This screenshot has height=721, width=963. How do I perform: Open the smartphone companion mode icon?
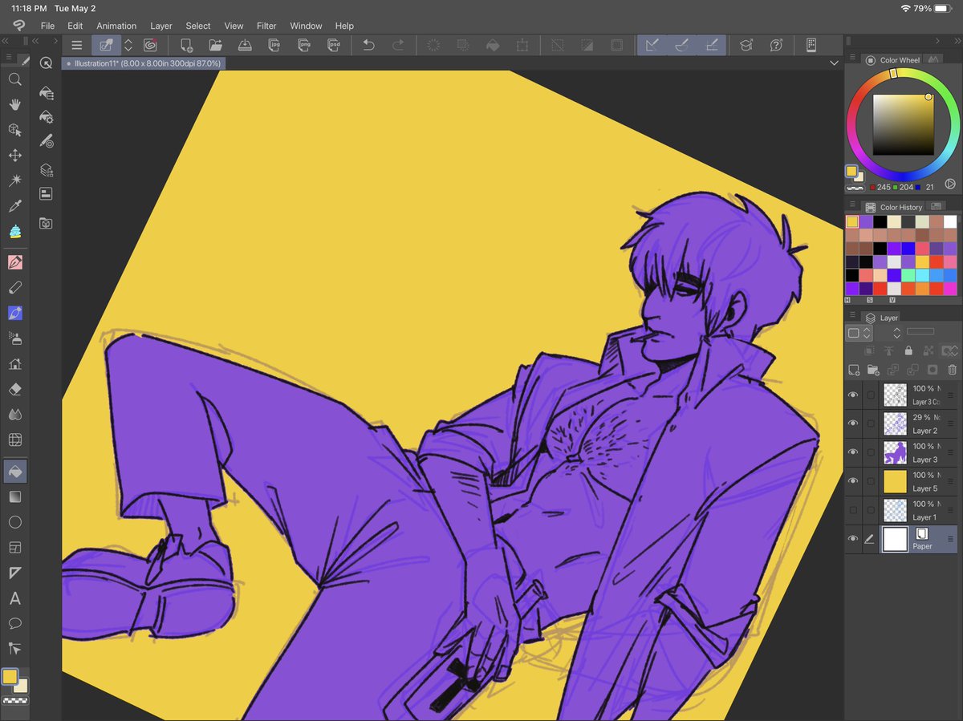coord(811,46)
